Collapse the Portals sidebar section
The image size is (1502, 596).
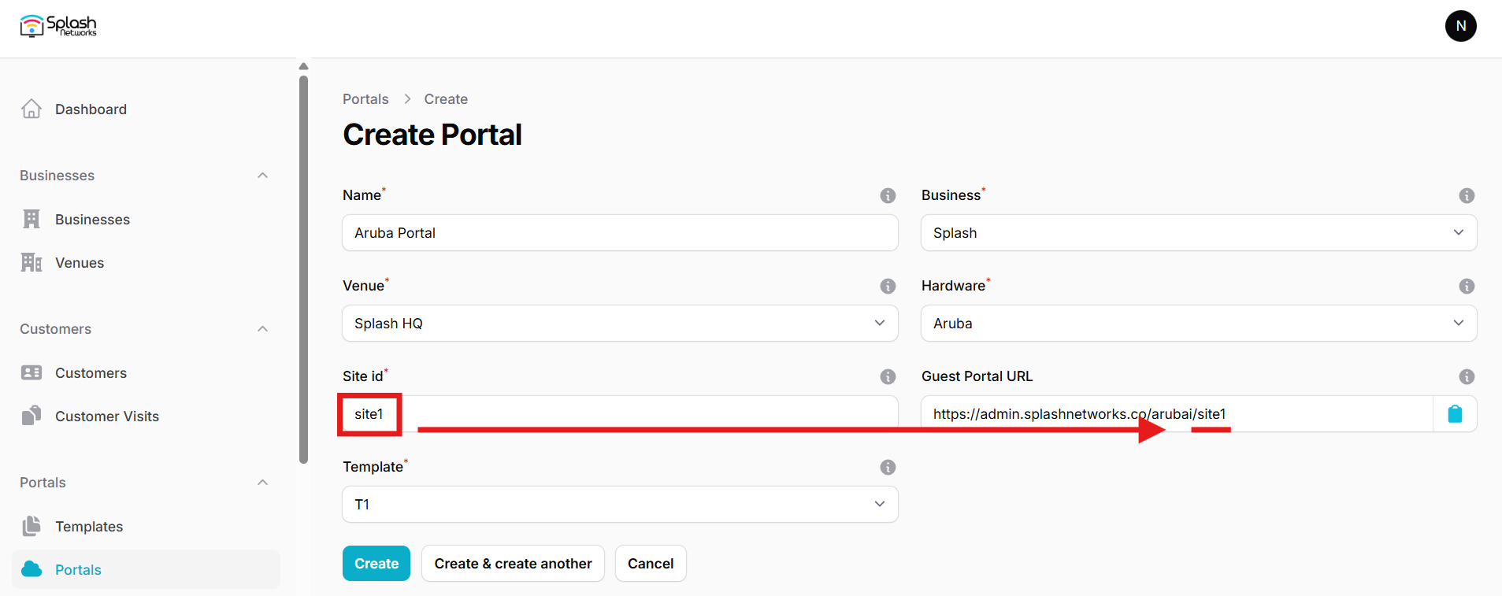click(x=263, y=482)
